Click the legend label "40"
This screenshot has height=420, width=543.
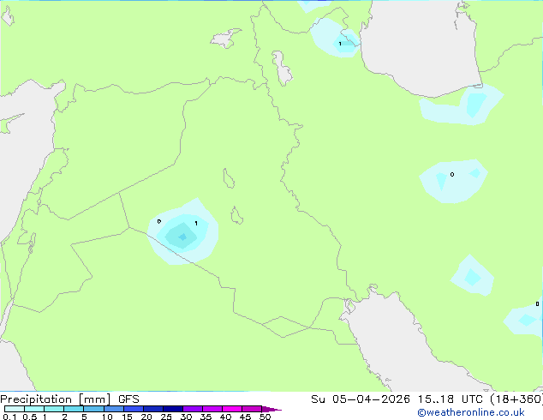225,417
